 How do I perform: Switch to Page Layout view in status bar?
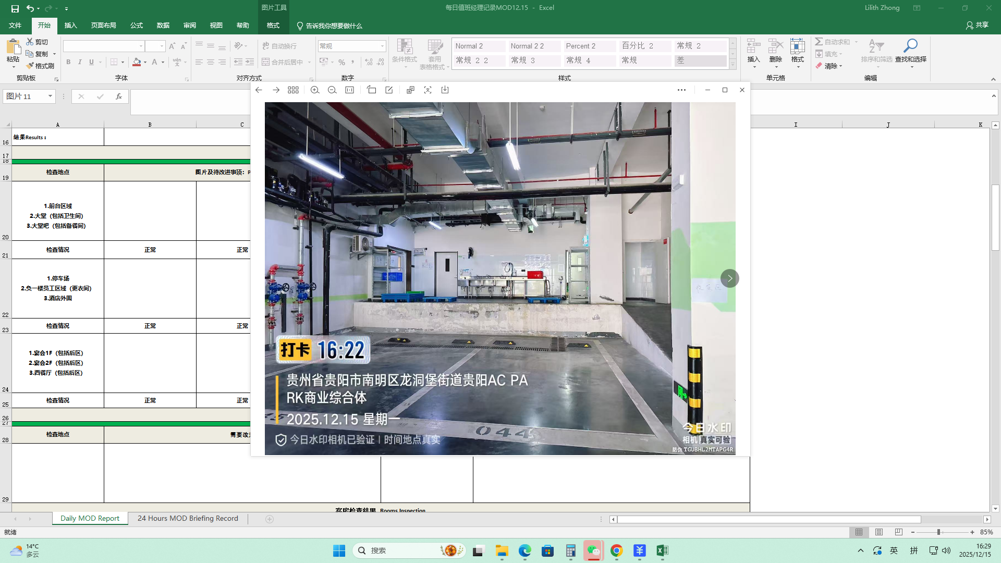pyautogui.click(x=879, y=532)
